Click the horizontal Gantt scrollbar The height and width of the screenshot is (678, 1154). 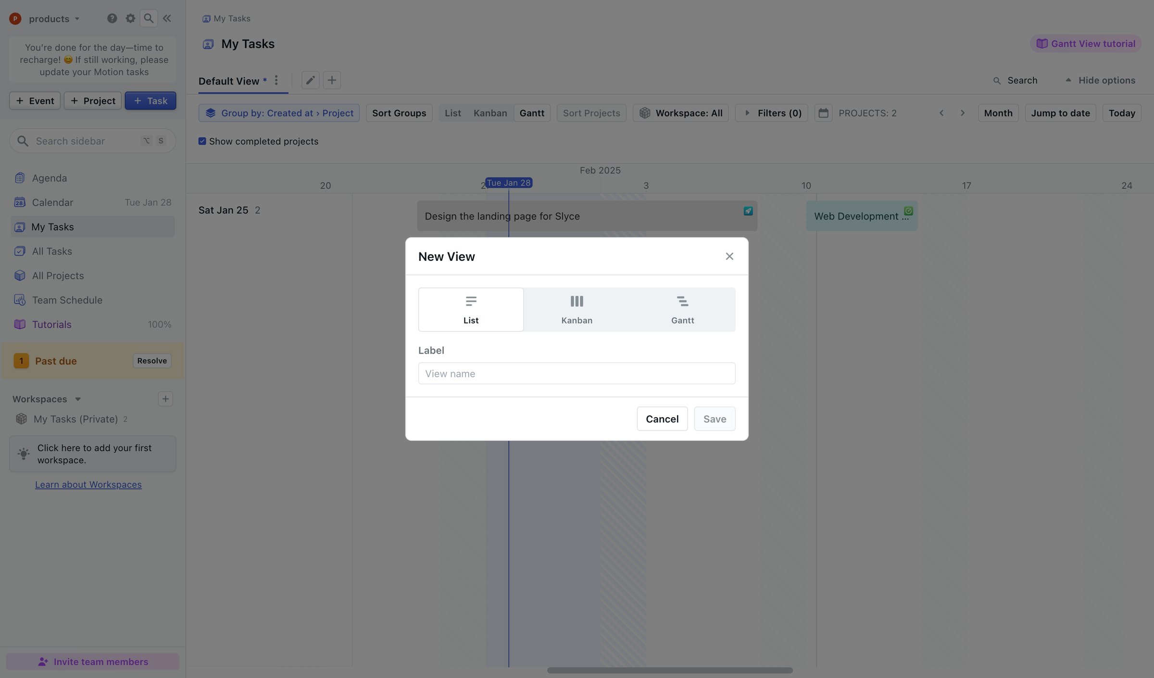click(670, 670)
